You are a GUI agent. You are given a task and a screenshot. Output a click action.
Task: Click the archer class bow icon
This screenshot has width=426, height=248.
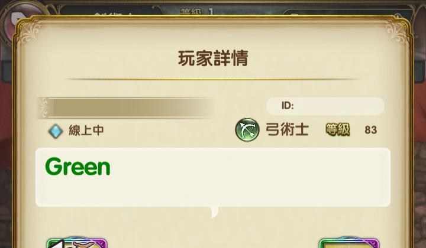[x=247, y=129]
